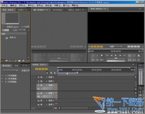The image size is (145, 114).
Task: Click New Item icon in Project panel
Action: pos(23,61)
